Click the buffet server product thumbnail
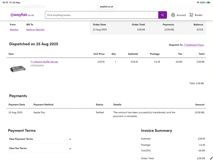The image size is (213, 160). (18, 69)
